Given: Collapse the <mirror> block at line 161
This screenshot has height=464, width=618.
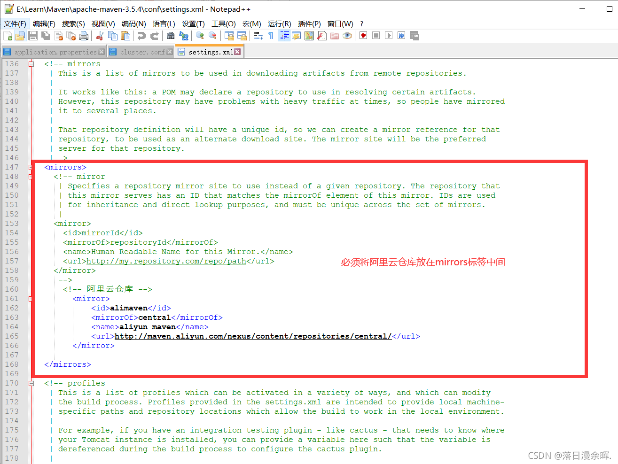Looking at the screenshot, I should [31, 299].
